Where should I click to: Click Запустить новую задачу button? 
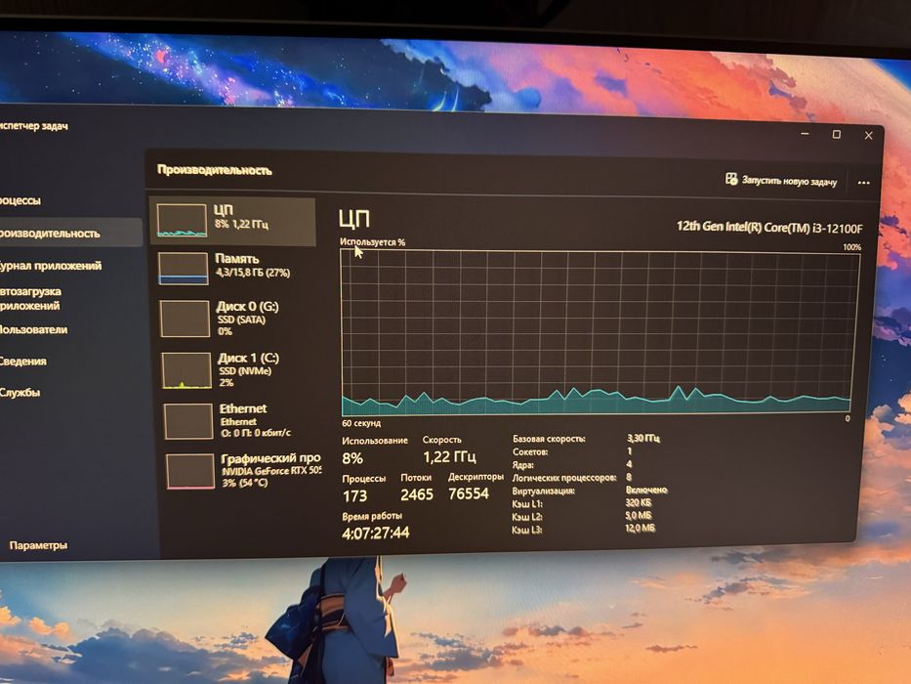781,181
